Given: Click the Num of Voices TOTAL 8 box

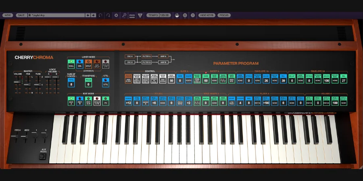Looking at the screenshot, I should point(71,82).
